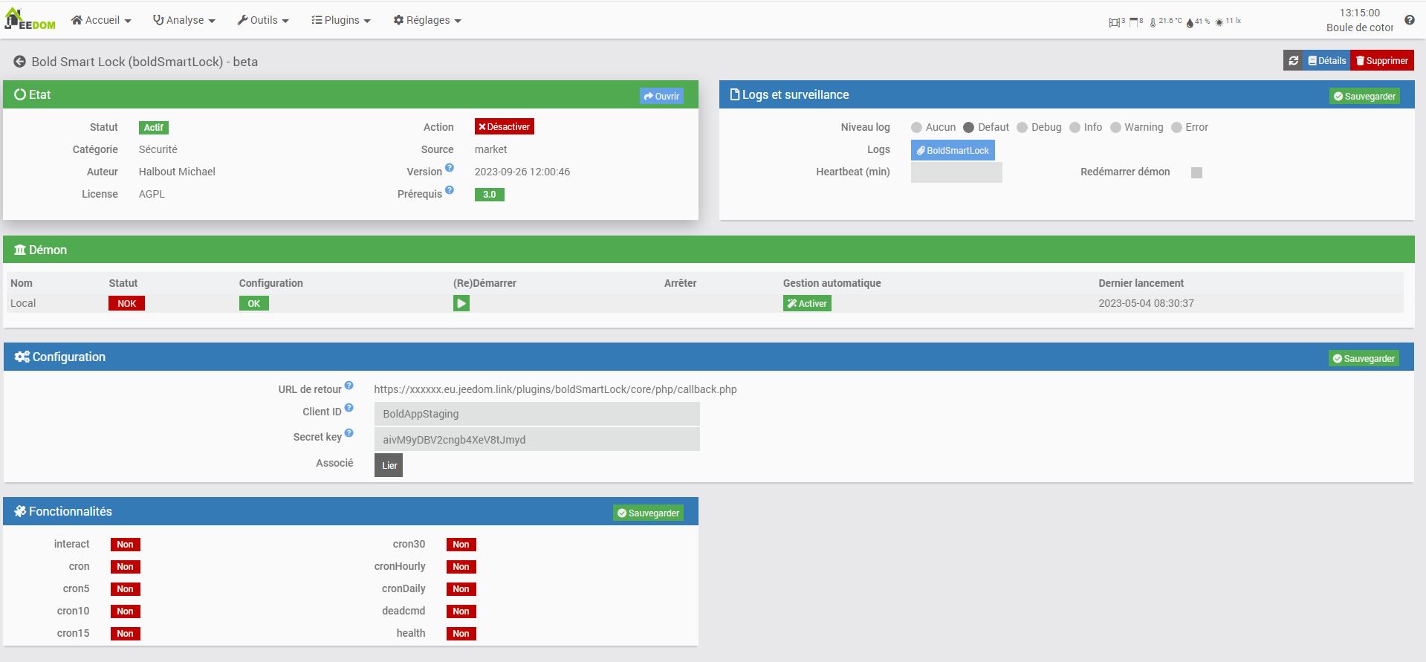Activate automatic daemon management with Activer
The width and height of the screenshot is (1426, 662).
[807, 303]
